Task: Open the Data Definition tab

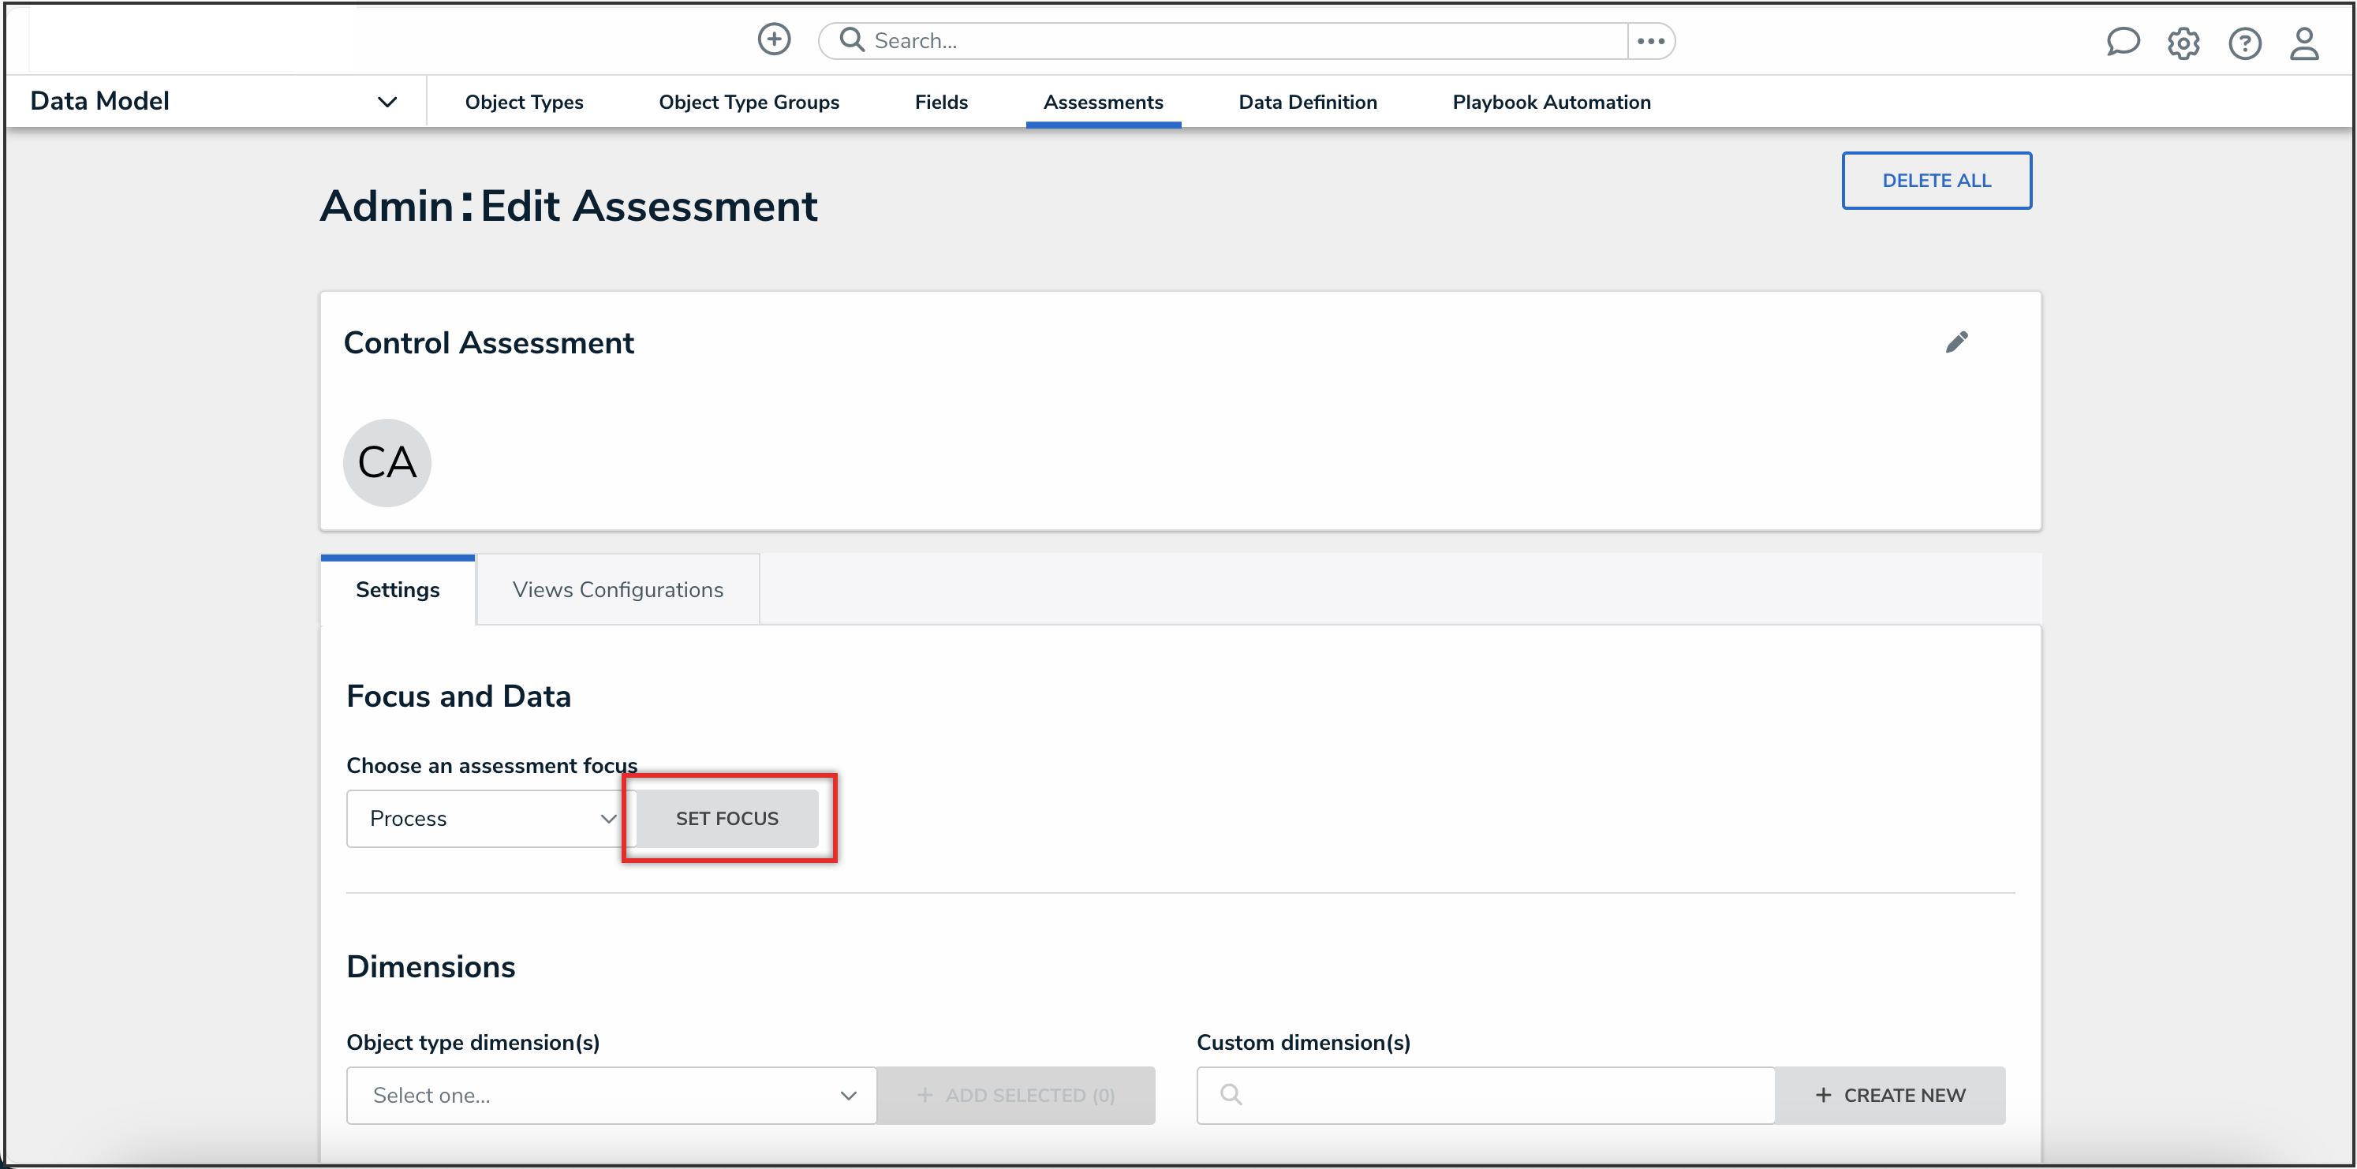Action: click(x=1308, y=103)
